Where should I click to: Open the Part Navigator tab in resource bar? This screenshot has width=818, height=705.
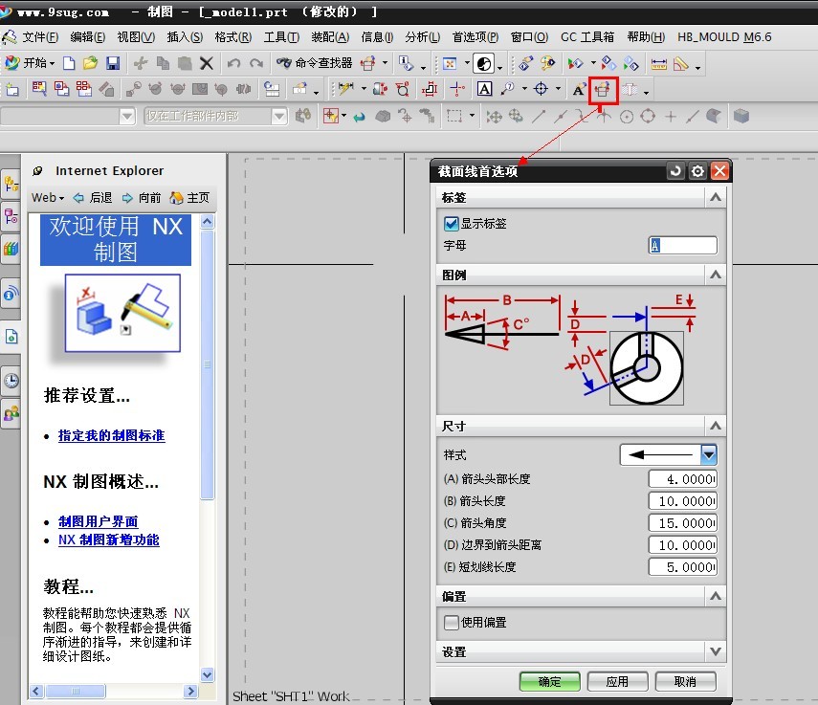coord(11,216)
